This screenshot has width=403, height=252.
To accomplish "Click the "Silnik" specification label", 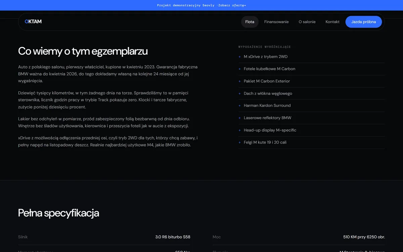I will [23, 237].
